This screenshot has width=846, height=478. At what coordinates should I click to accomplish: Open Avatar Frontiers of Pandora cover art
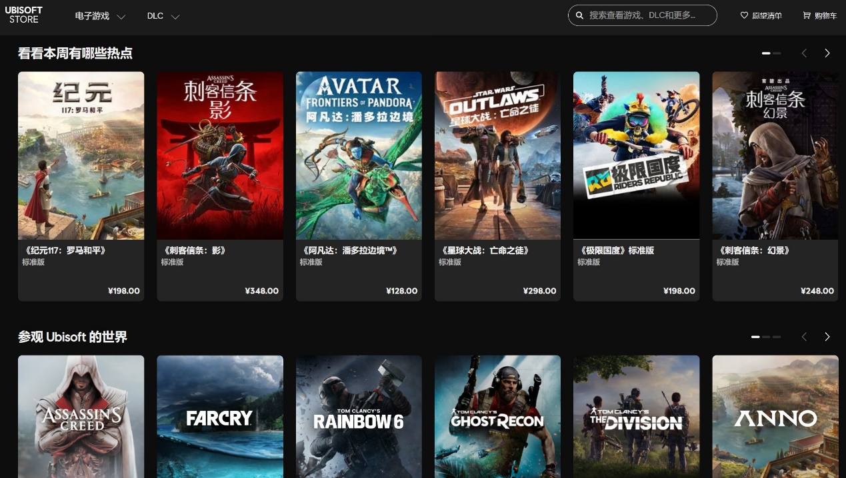click(x=359, y=155)
